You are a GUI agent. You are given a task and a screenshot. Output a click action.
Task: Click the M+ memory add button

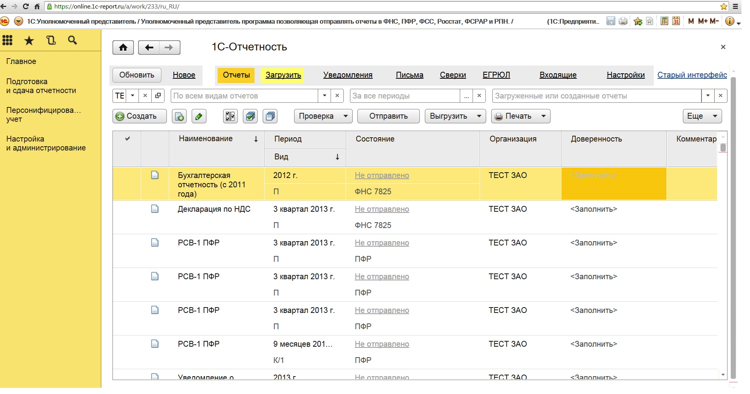tap(703, 21)
